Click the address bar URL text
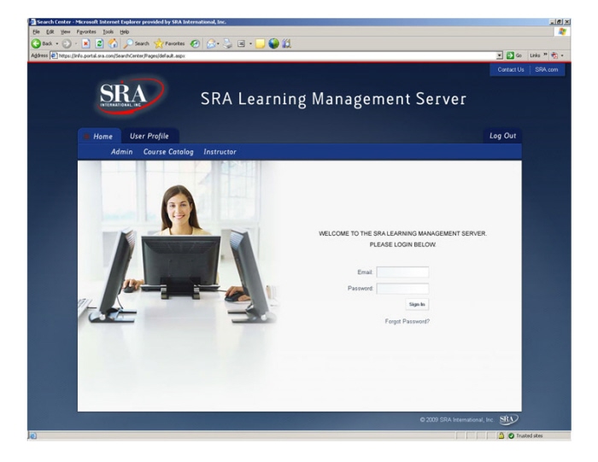Image resolution: width=598 pixels, height=462 pixels. click(121, 56)
